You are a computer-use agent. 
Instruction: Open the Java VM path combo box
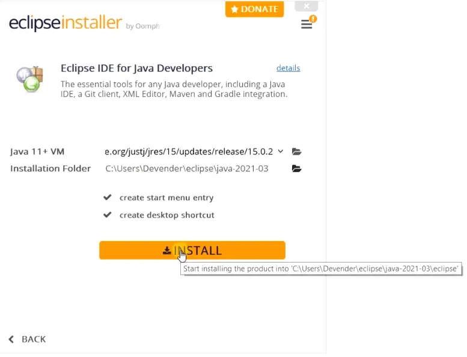pyautogui.click(x=194, y=151)
